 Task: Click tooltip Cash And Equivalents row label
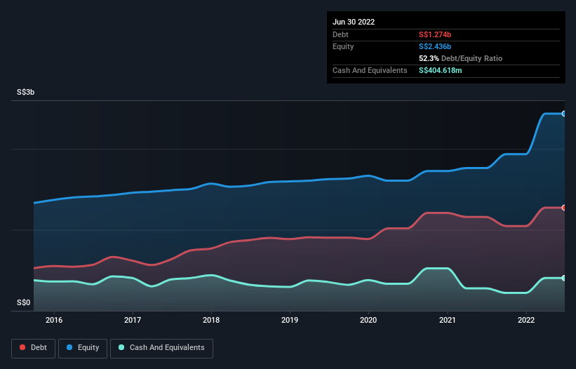370,70
